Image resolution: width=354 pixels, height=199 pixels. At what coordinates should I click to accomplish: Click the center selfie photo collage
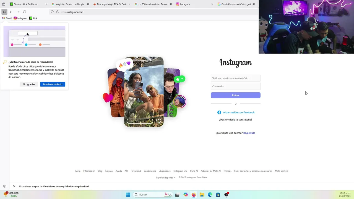click(x=144, y=92)
